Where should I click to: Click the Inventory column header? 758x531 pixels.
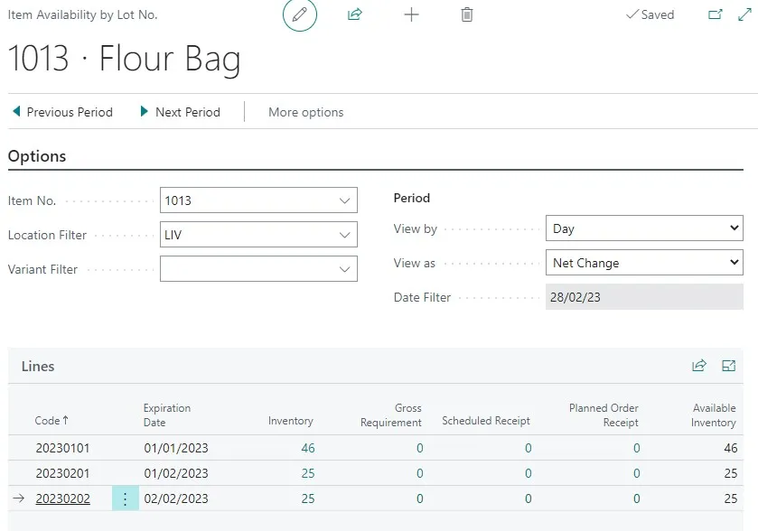[x=291, y=421]
